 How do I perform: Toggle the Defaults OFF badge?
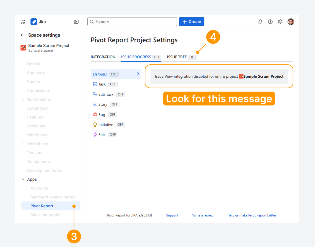114,74
